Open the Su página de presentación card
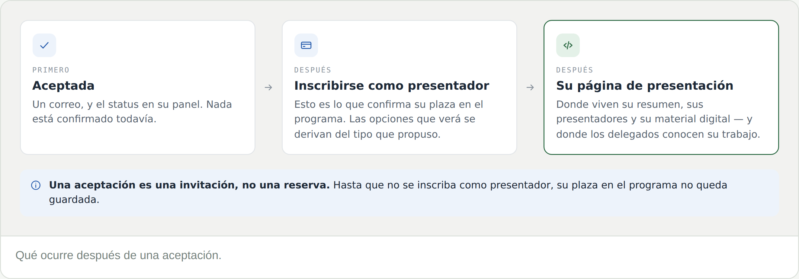Viewport: 799px width, 279px height. point(661,88)
